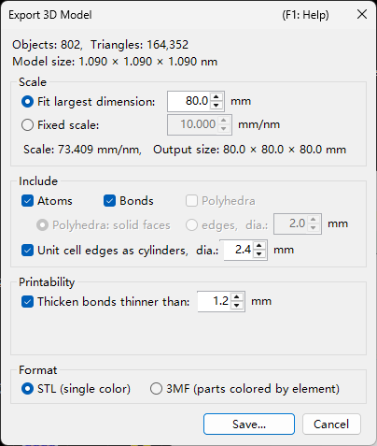This screenshot has height=446, width=377.
Task: Close the Export 3D Model dialog
Action: pos(362,14)
